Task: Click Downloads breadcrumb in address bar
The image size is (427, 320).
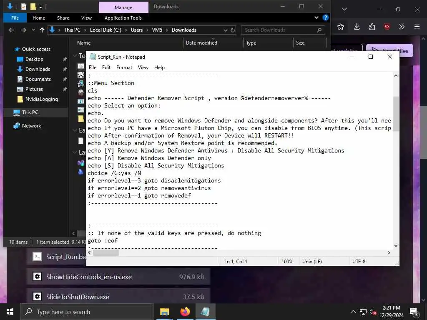Action: click(x=184, y=30)
